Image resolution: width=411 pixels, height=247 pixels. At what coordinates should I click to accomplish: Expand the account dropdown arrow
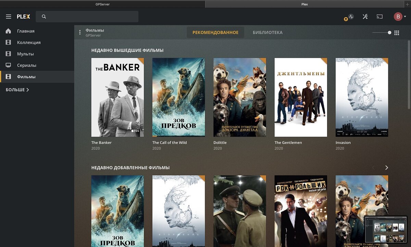(405, 17)
